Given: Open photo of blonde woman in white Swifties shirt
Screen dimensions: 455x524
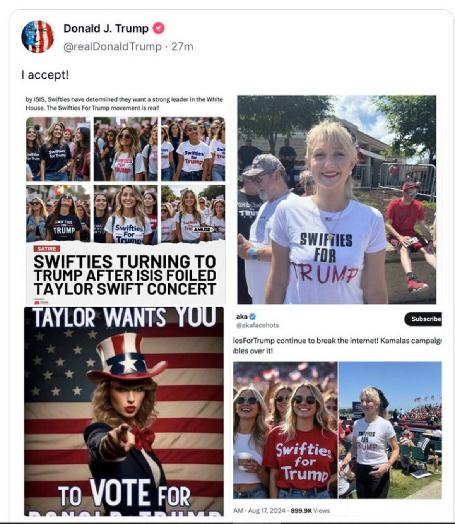Looking at the screenshot, I should 337,199.
